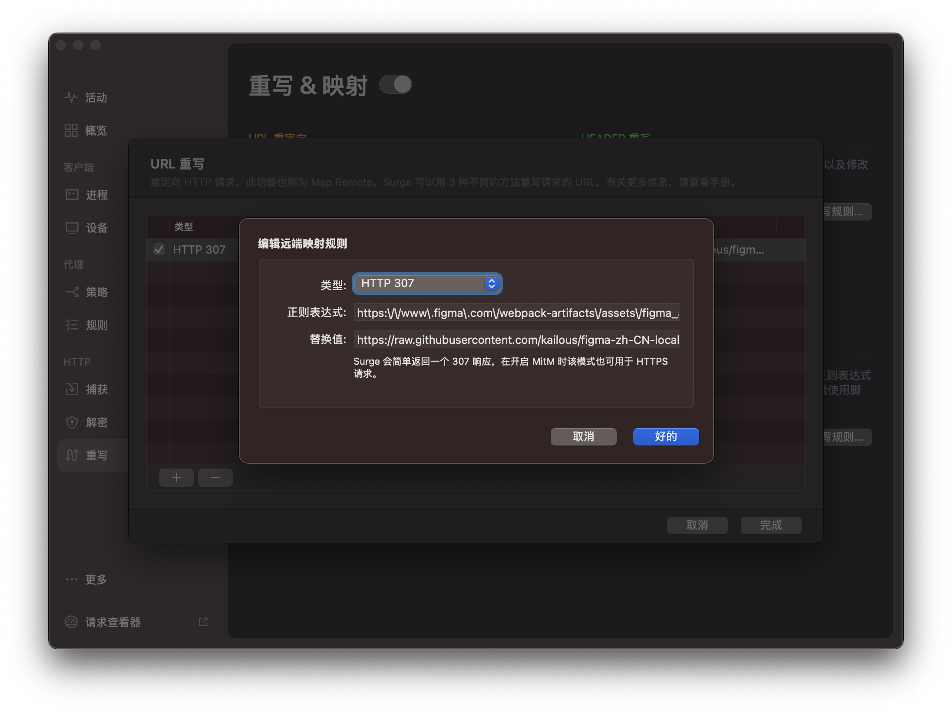Open external 请求查看器 window icon

click(203, 622)
